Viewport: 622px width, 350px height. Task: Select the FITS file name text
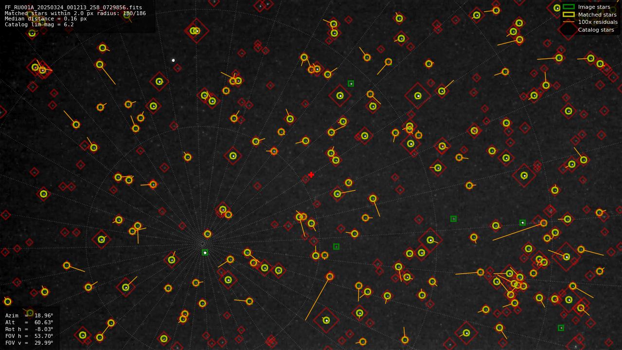coord(73,8)
